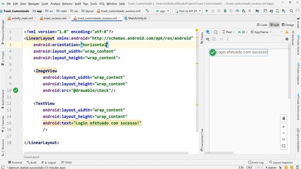
Task: Open the Search Everywhere magnifier icon
Action: [292, 11]
